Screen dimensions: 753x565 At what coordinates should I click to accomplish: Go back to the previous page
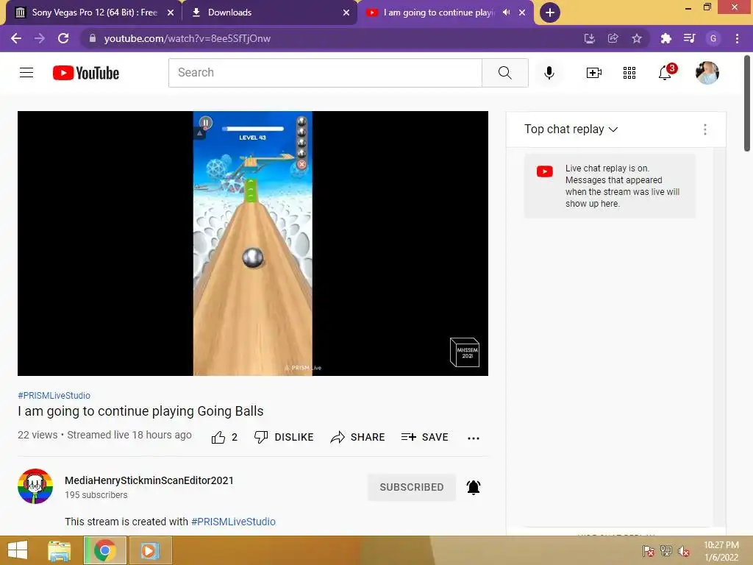(16, 38)
